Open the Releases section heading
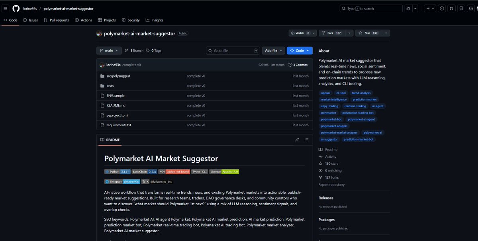This screenshot has height=241, width=478. tap(326, 198)
